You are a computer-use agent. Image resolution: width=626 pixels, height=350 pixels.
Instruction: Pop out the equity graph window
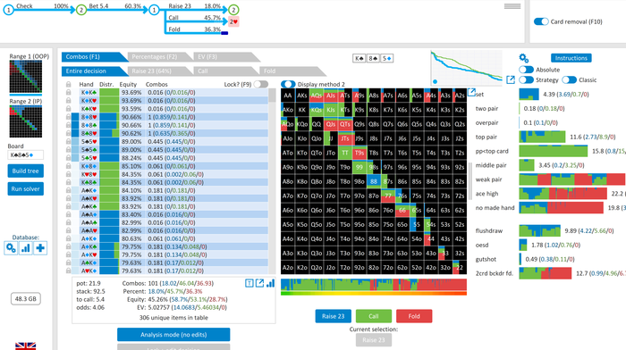coord(511,79)
